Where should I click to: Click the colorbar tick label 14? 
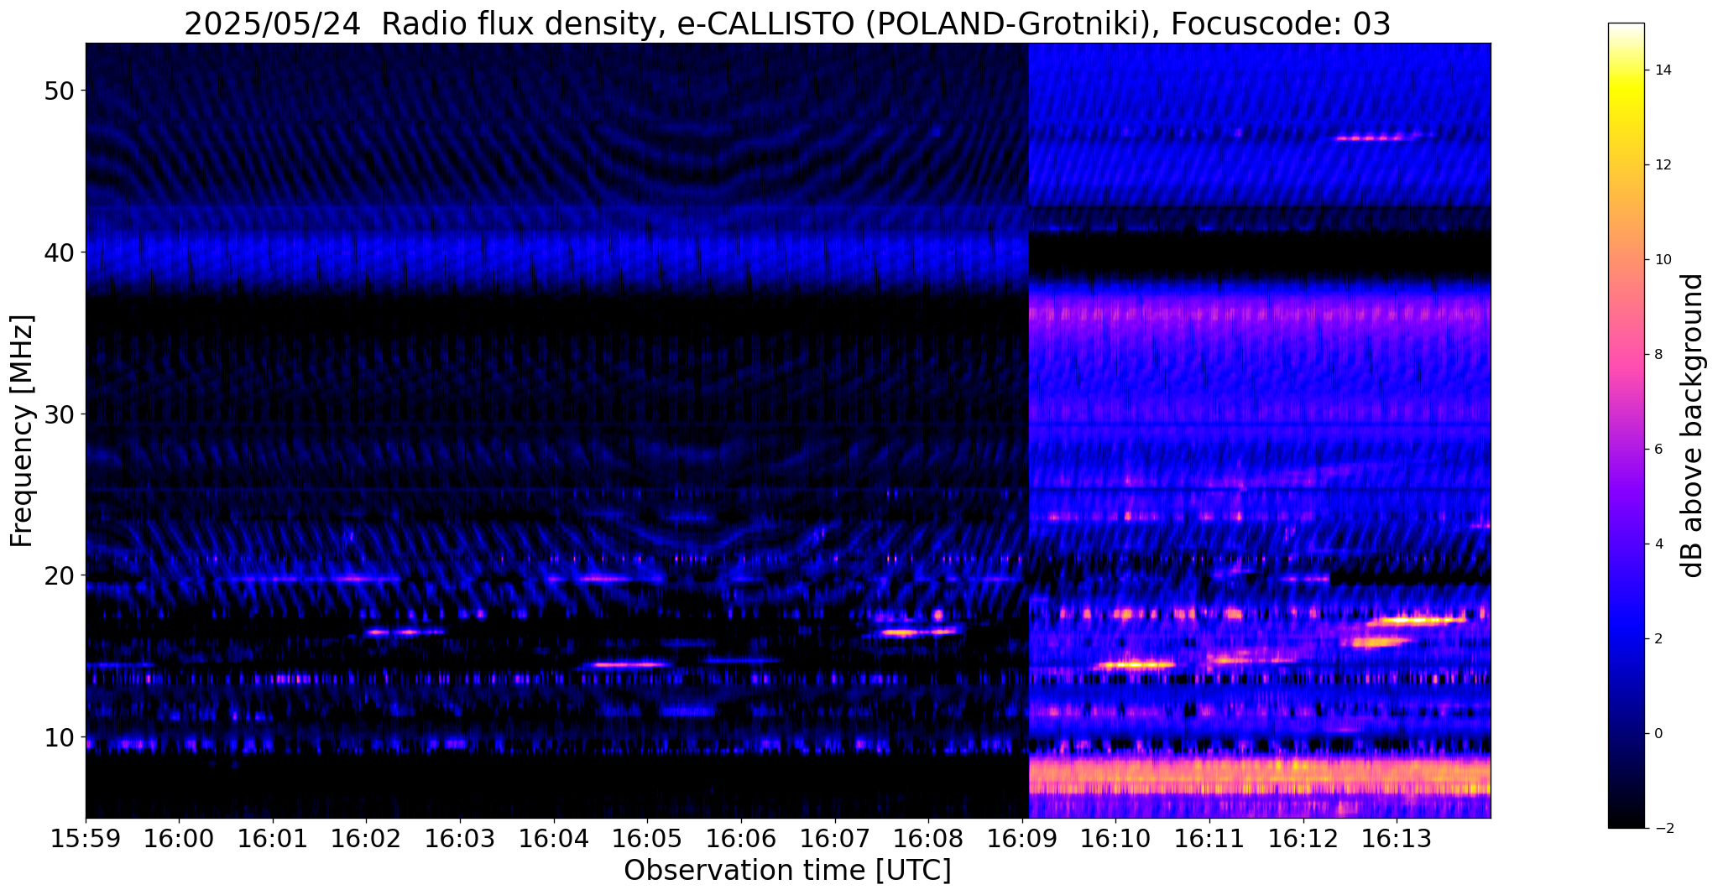pos(1663,70)
